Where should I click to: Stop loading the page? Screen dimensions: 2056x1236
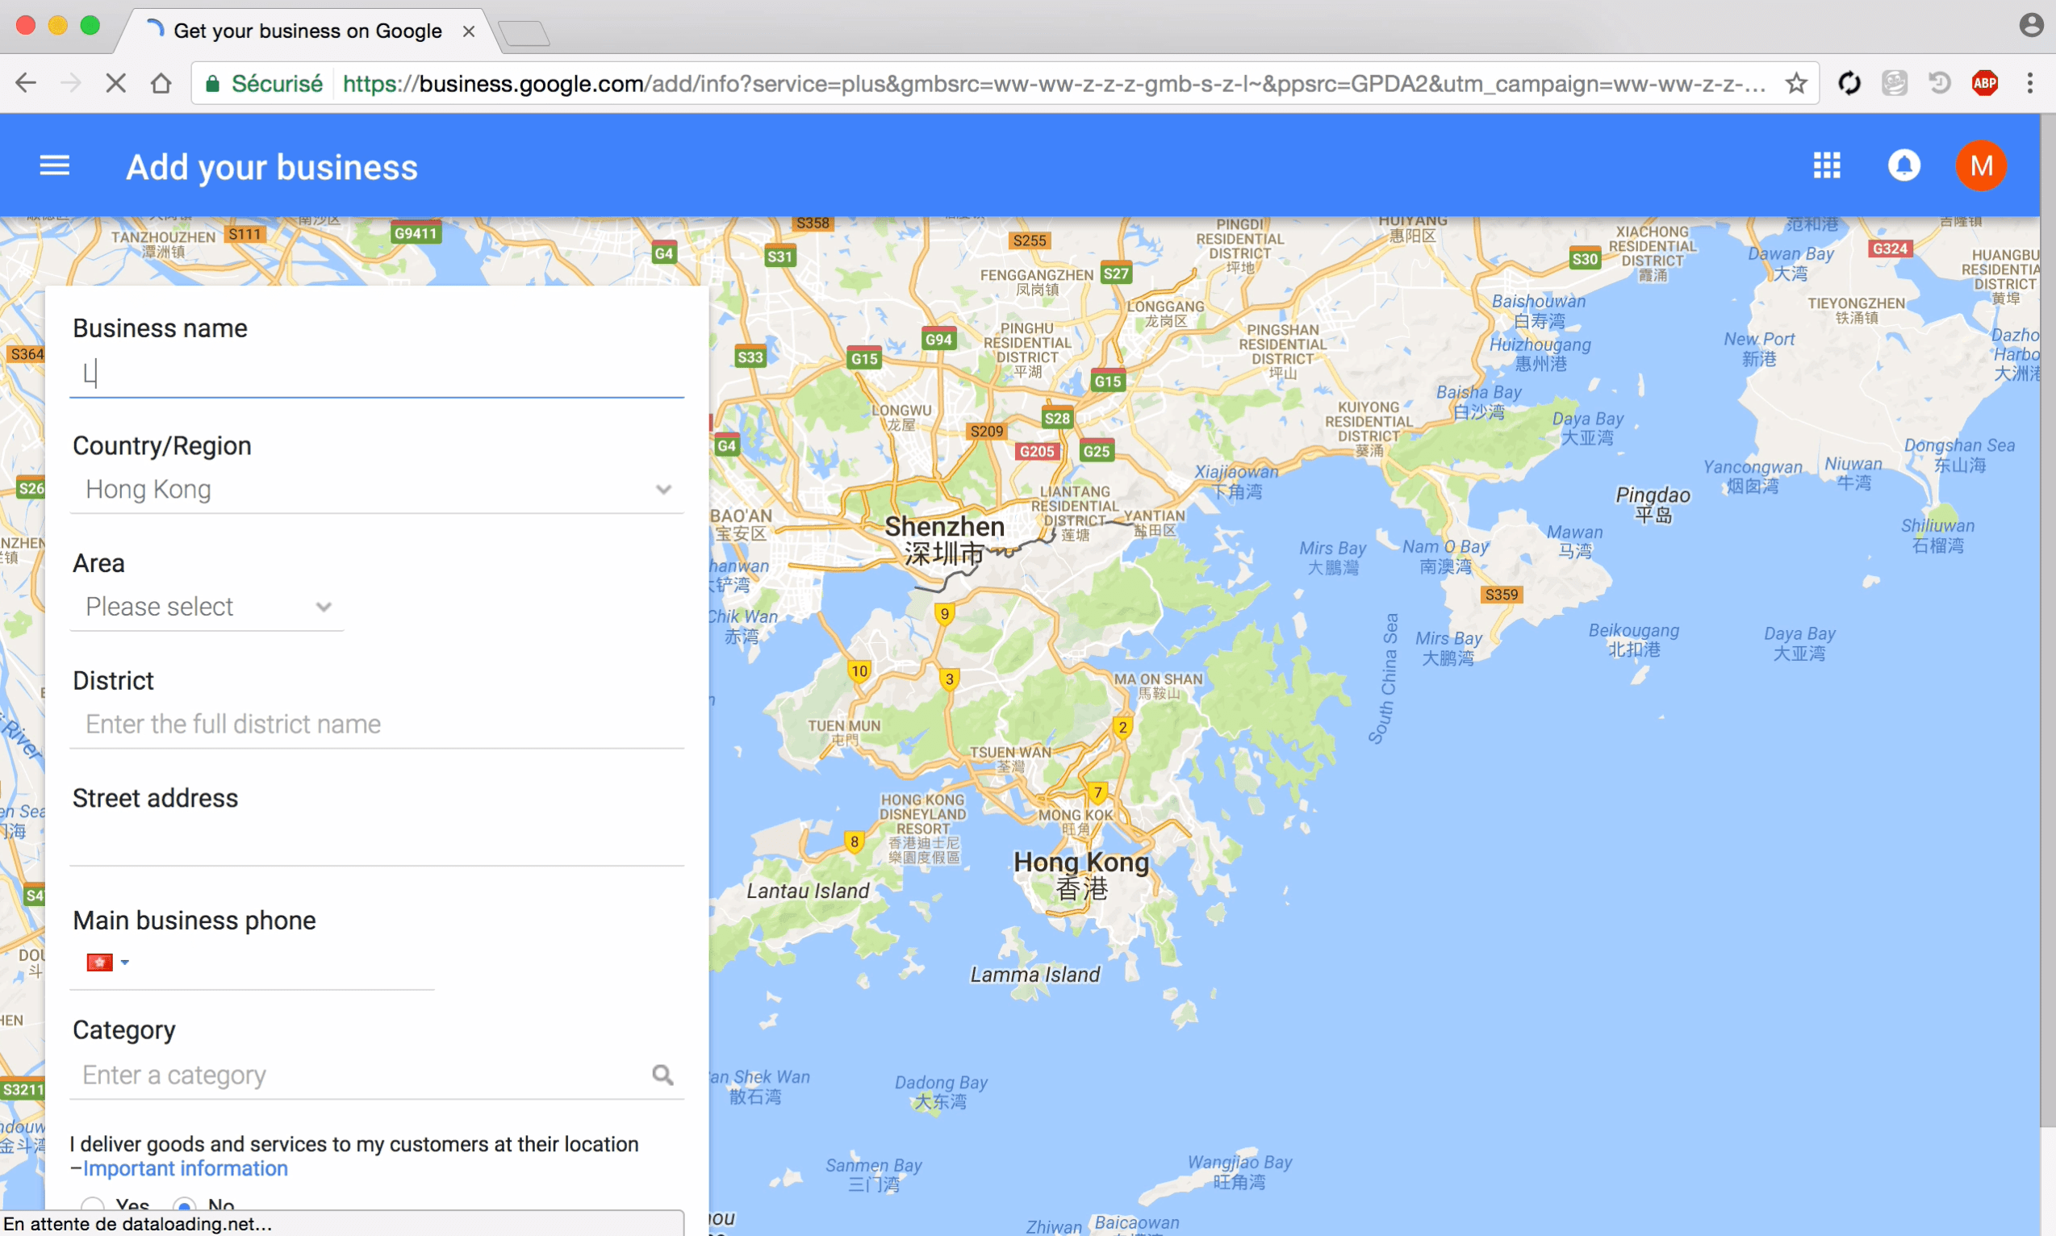[x=116, y=82]
